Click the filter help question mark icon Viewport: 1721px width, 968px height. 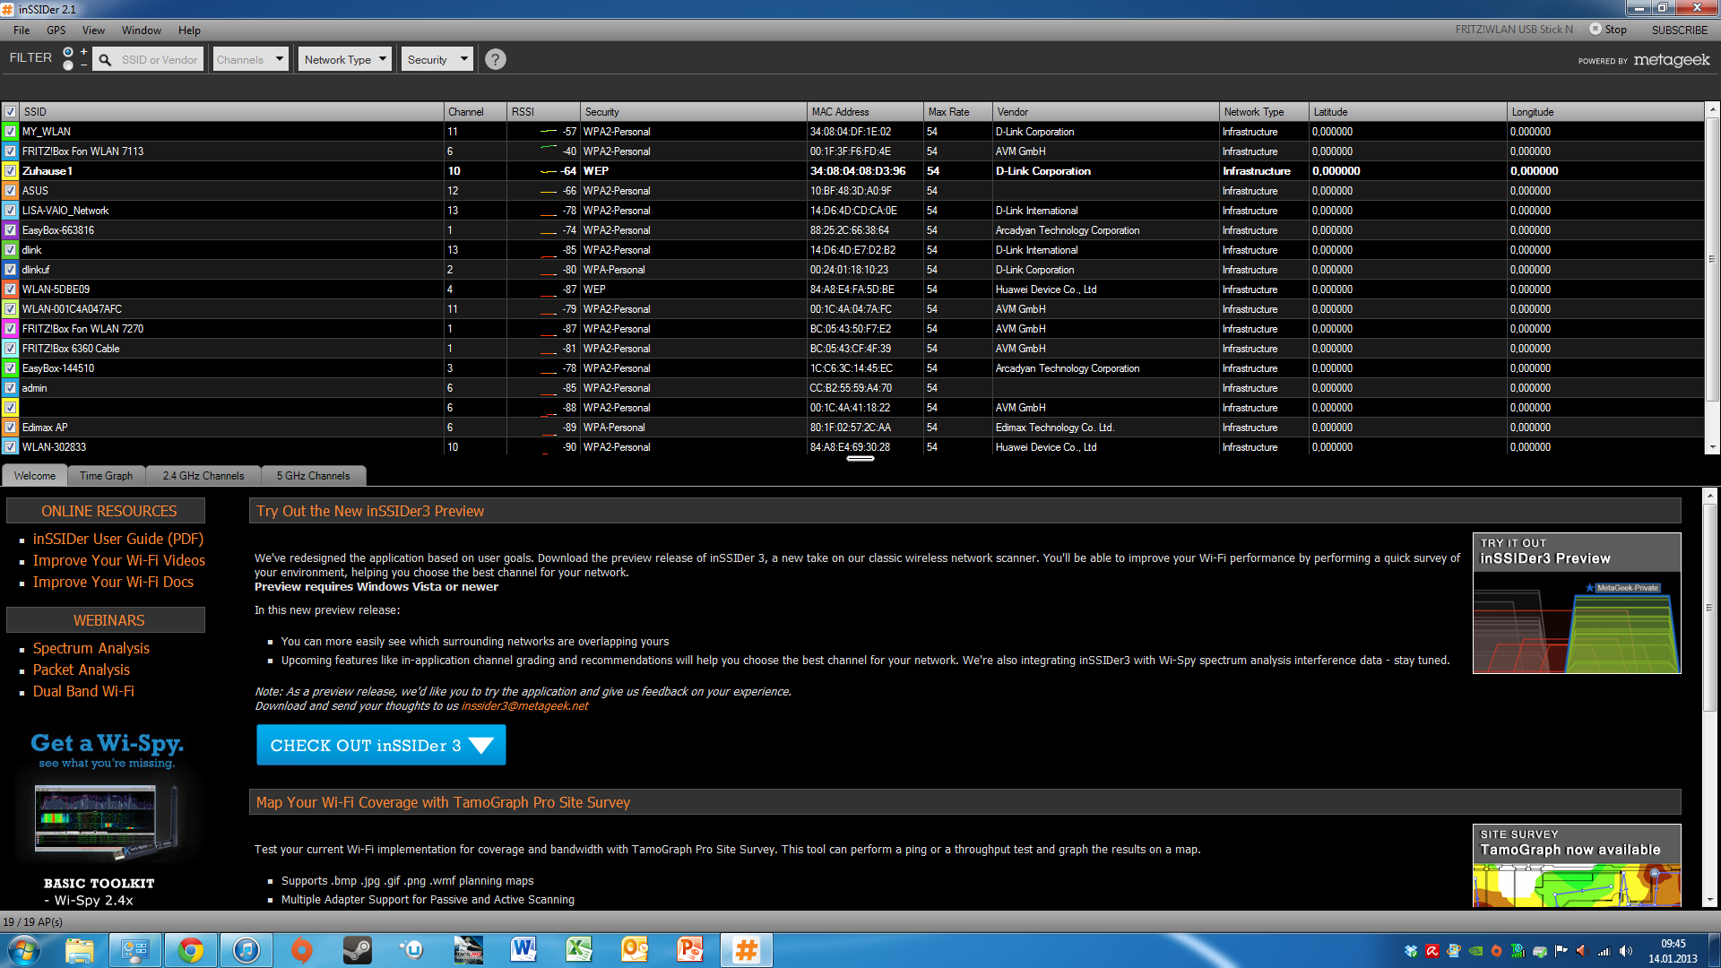click(495, 59)
